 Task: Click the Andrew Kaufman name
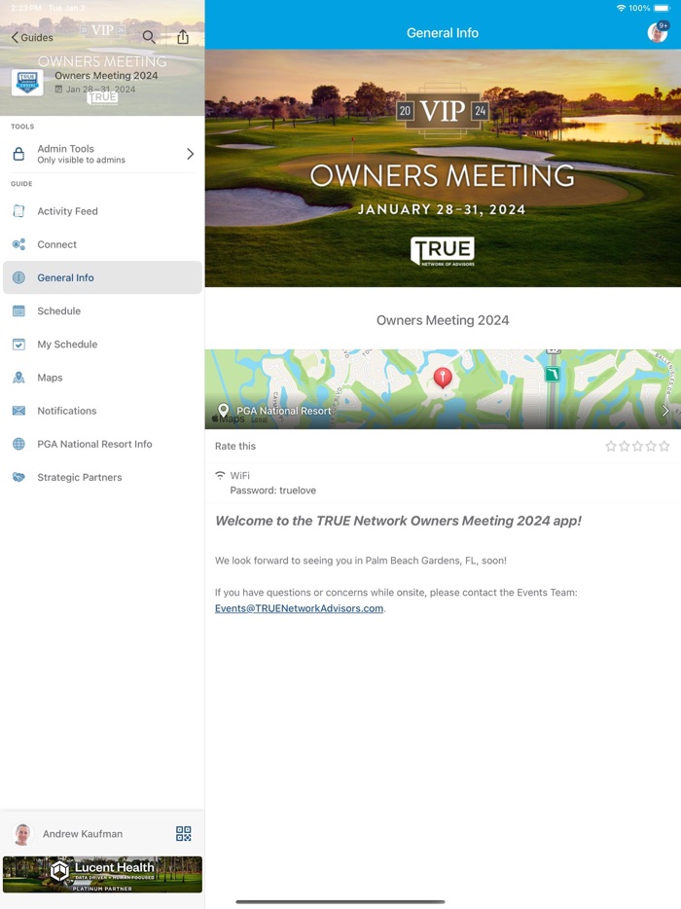[x=83, y=834]
